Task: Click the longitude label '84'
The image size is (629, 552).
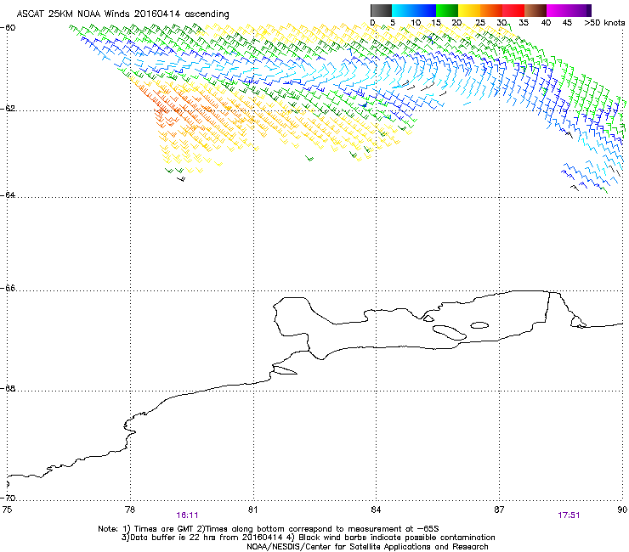Action: click(376, 510)
